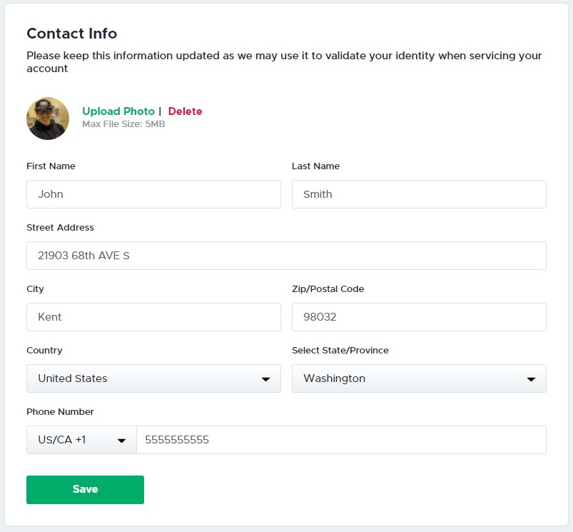Select the Zip/Postal Code field

point(419,316)
